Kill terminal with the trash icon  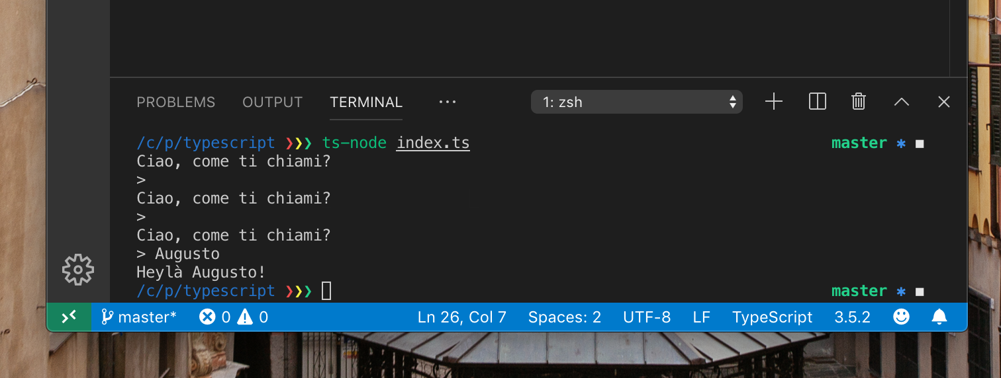pyautogui.click(x=859, y=102)
